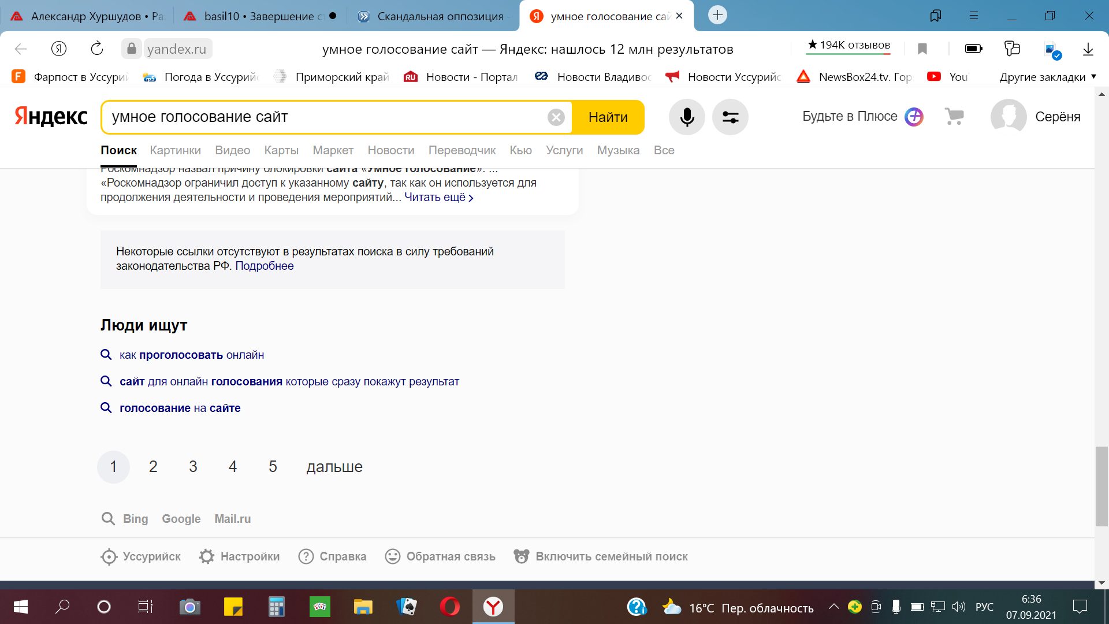The height and width of the screenshot is (624, 1109).
Task: Go to results page 3
Action: (x=193, y=467)
